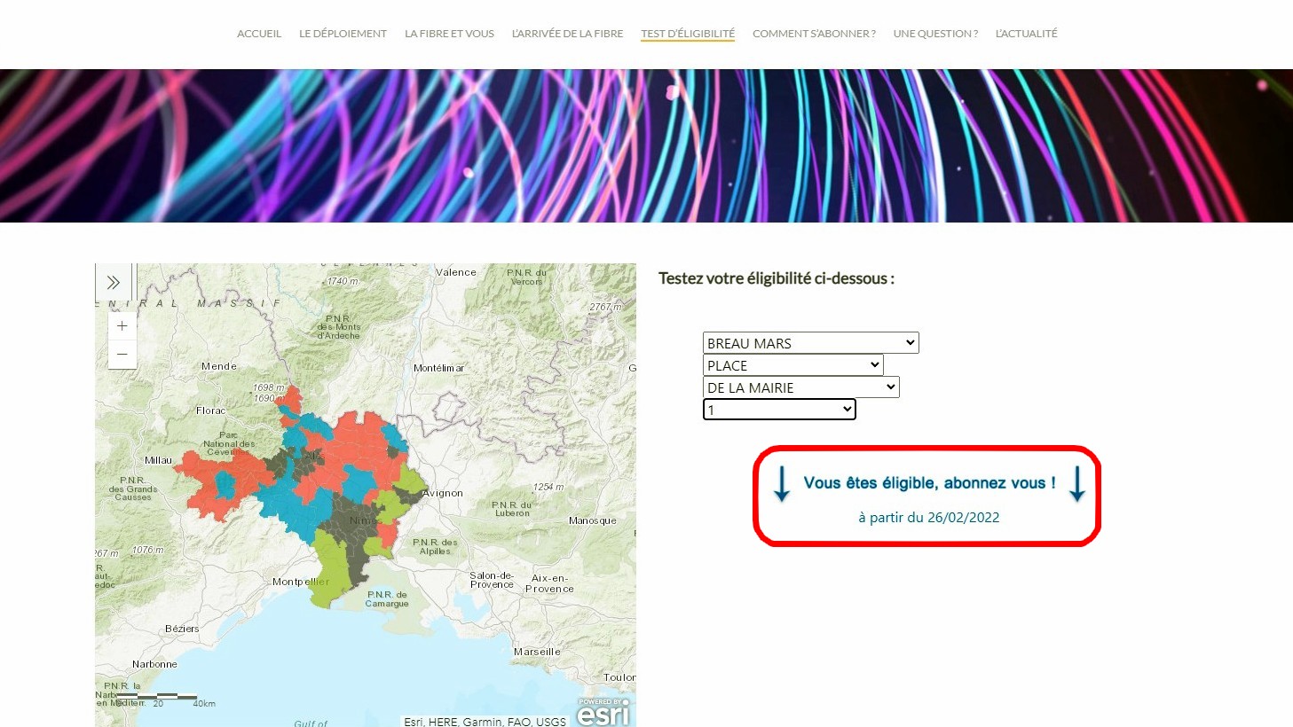Click Mende label on the map
The width and height of the screenshot is (1293, 727).
pyautogui.click(x=219, y=366)
